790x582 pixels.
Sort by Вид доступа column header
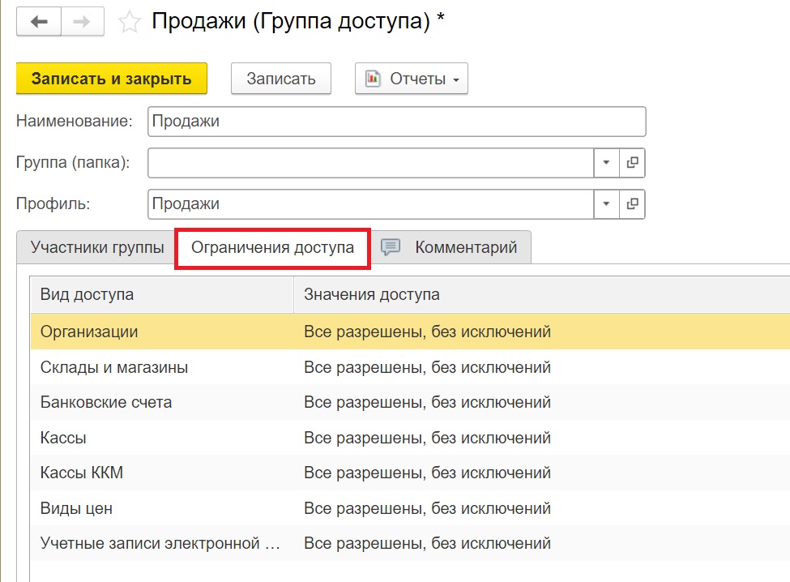pyautogui.click(x=162, y=294)
